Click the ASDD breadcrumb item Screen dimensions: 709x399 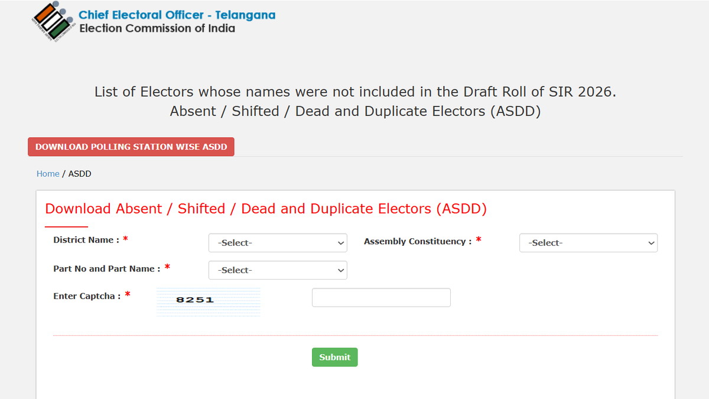pyautogui.click(x=80, y=174)
